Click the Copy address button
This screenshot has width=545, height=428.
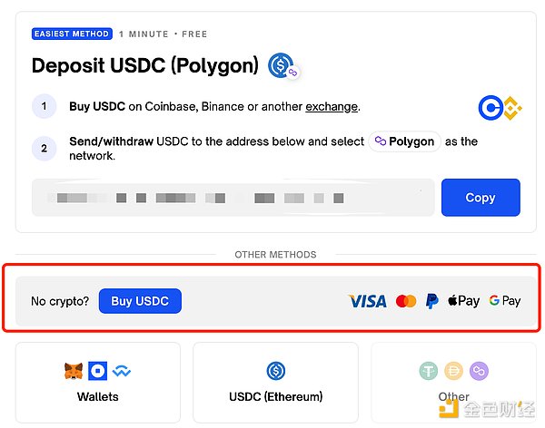[x=481, y=198]
